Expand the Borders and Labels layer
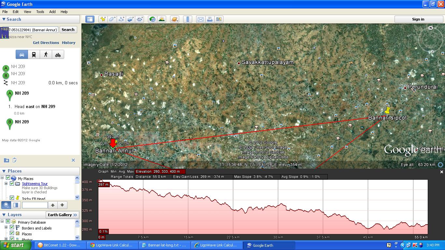This screenshot has height=250, width=445. [x=6, y=227]
